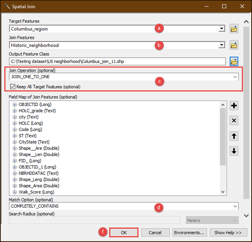The image size is (252, 242).
Task: Open the Match Option dropdown
Action: point(235,206)
